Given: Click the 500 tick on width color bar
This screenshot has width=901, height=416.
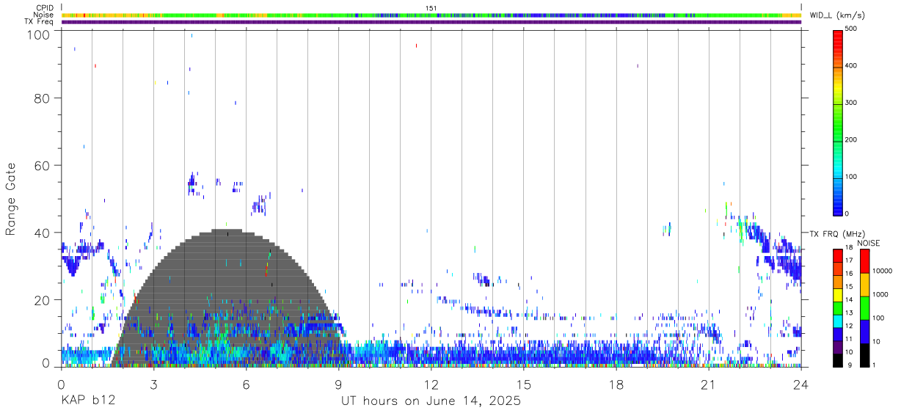Looking at the screenshot, I should pyautogui.click(x=852, y=29).
